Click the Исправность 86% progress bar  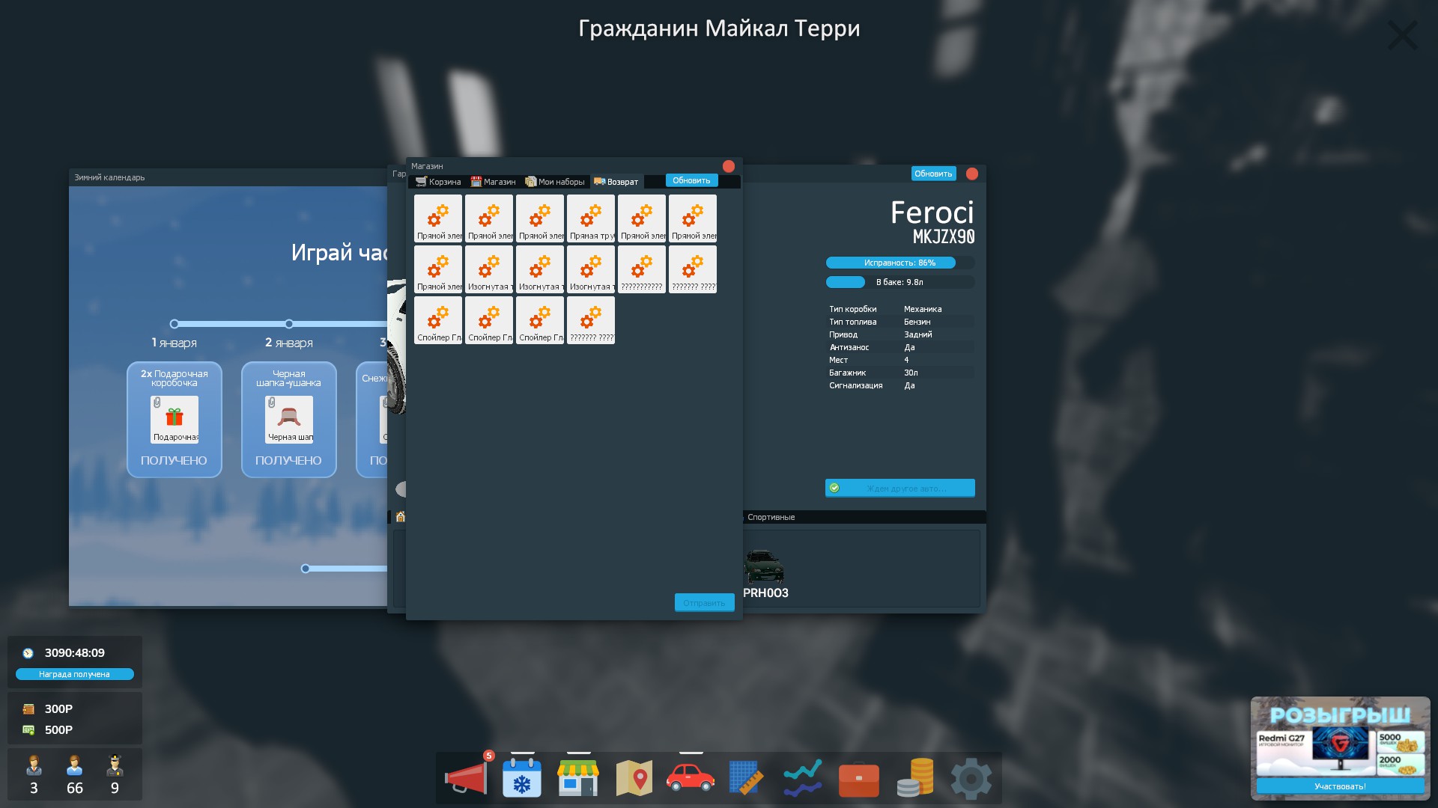(899, 263)
